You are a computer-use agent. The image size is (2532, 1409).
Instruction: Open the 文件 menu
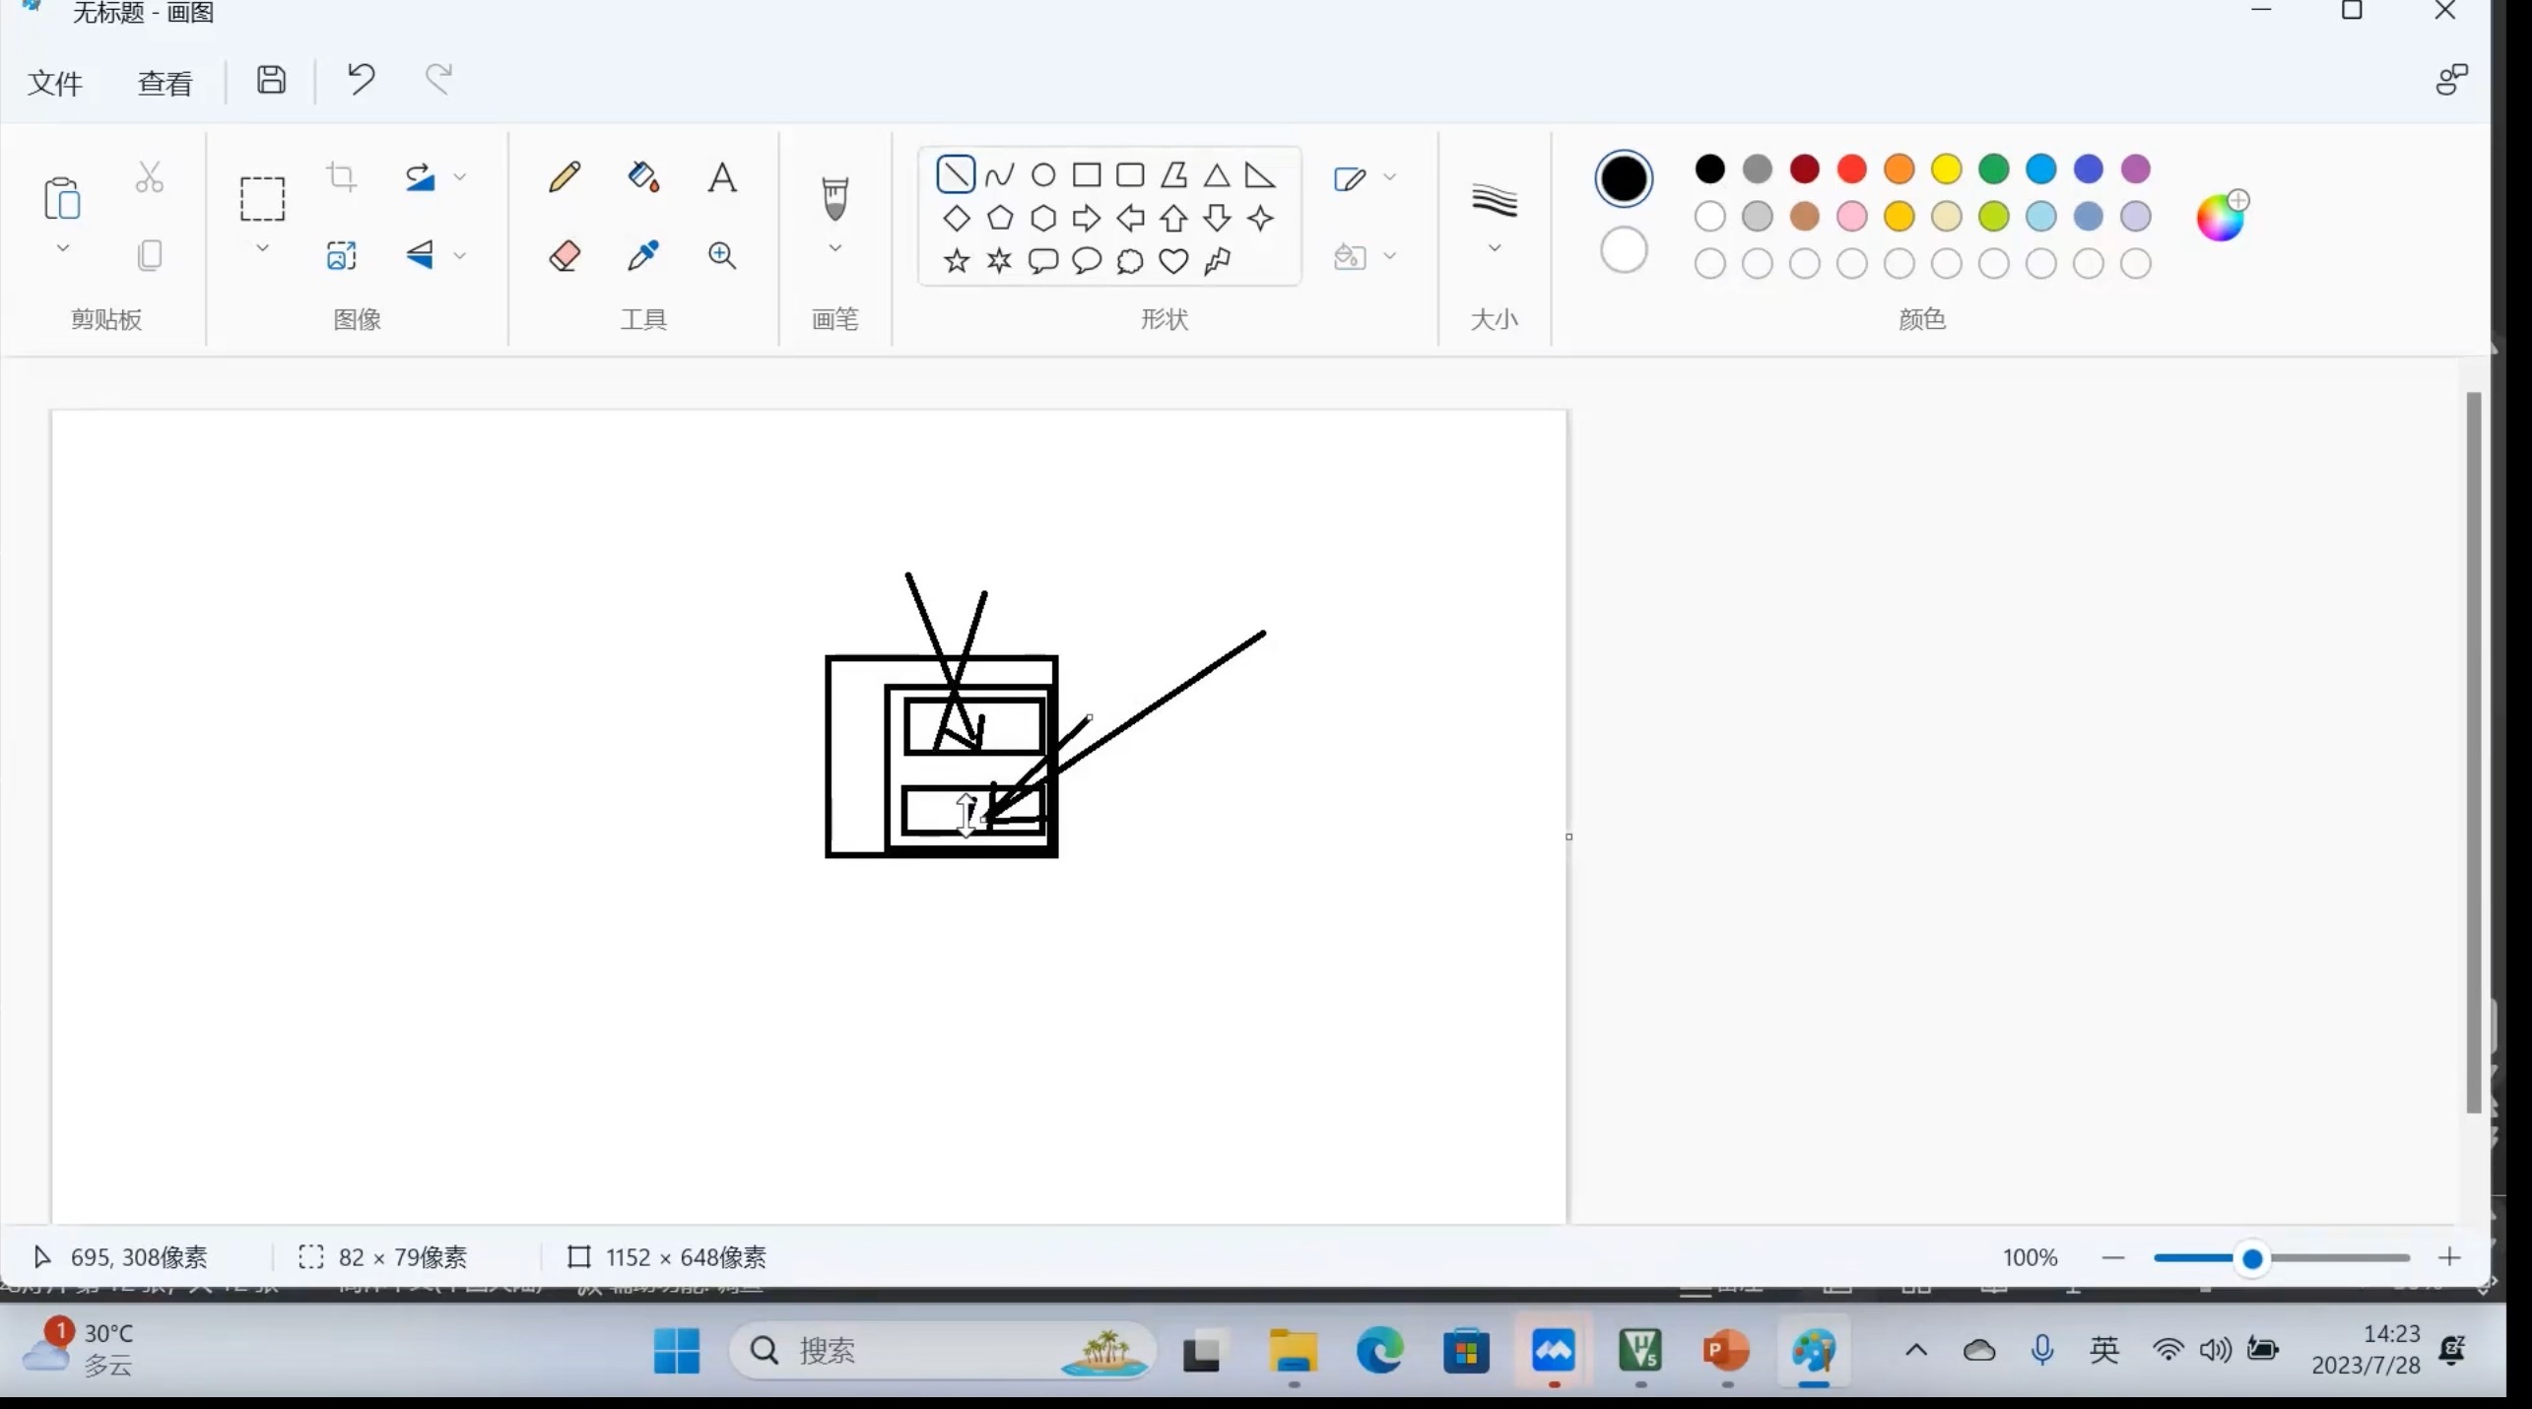[x=54, y=83]
